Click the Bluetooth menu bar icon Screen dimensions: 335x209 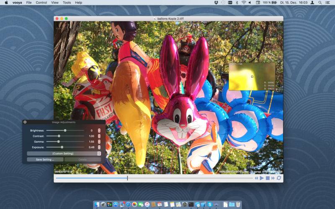coord(237,3)
